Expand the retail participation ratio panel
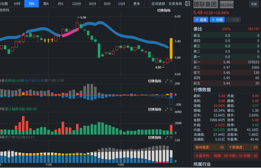Screen dimensions: 261x168 click(x=166, y=137)
